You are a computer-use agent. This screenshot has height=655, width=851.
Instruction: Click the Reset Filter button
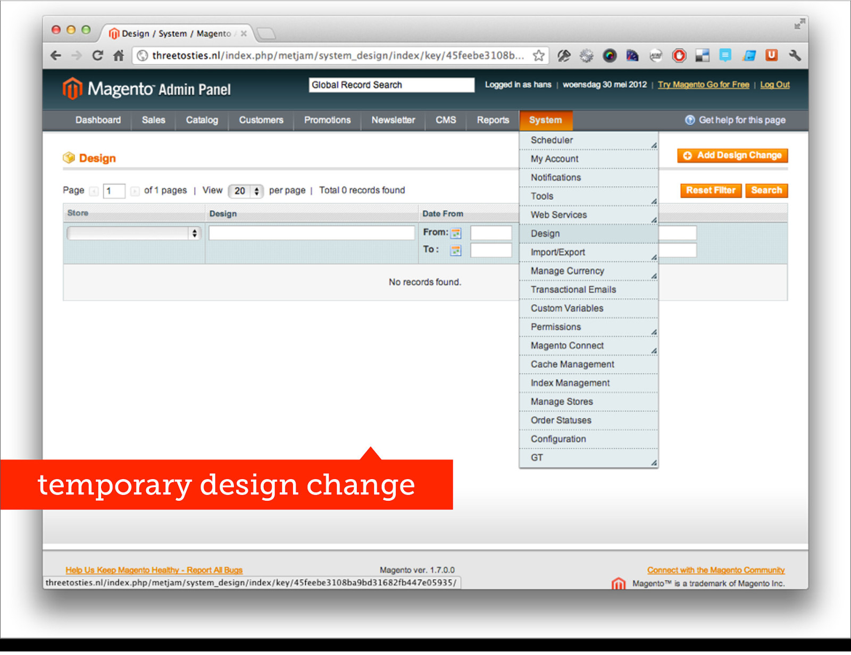coord(711,190)
